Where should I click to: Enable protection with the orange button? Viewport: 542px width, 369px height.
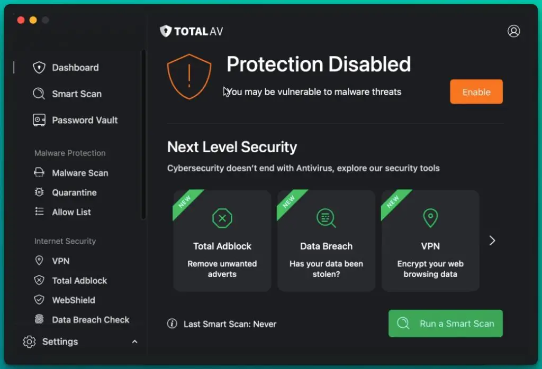tap(476, 92)
